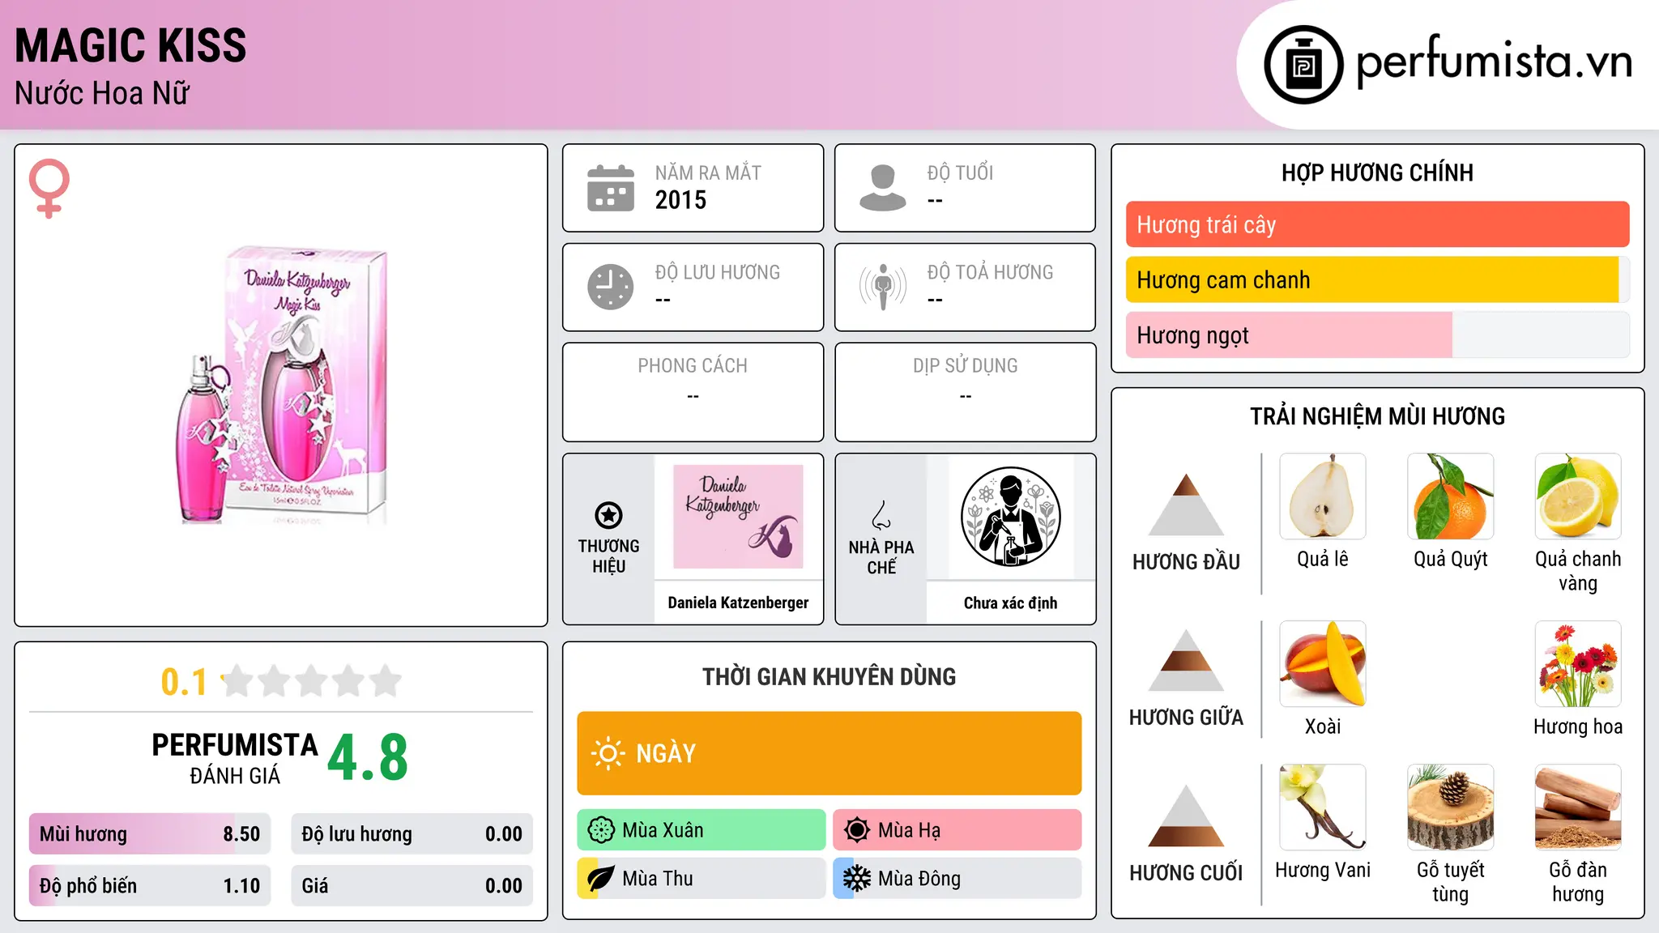Click the Hương ngọt accord bar

[x=1377, y=334]
